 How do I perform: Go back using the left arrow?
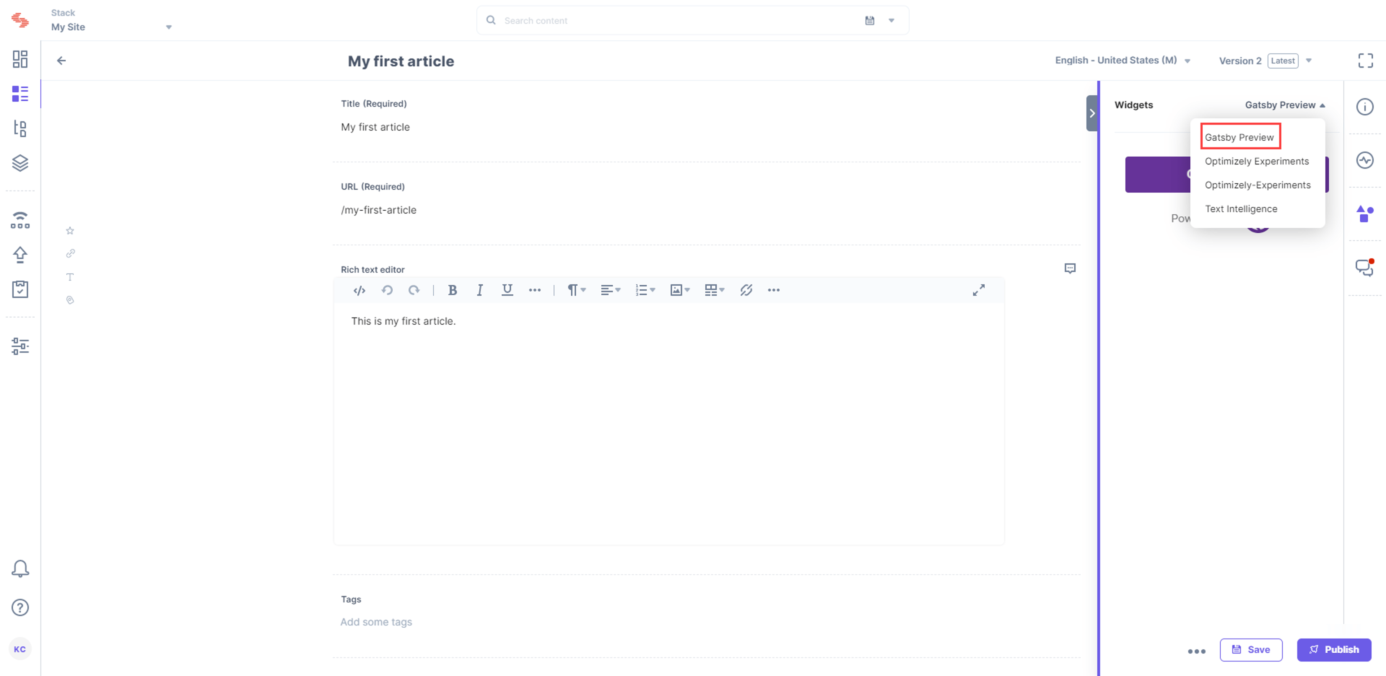[61, 60]
